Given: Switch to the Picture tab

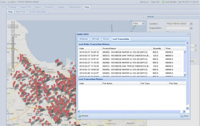Looking at the screenshot, I should click(106, 39).
